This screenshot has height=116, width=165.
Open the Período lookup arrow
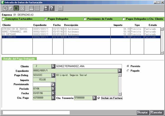[x=53, y=89]
